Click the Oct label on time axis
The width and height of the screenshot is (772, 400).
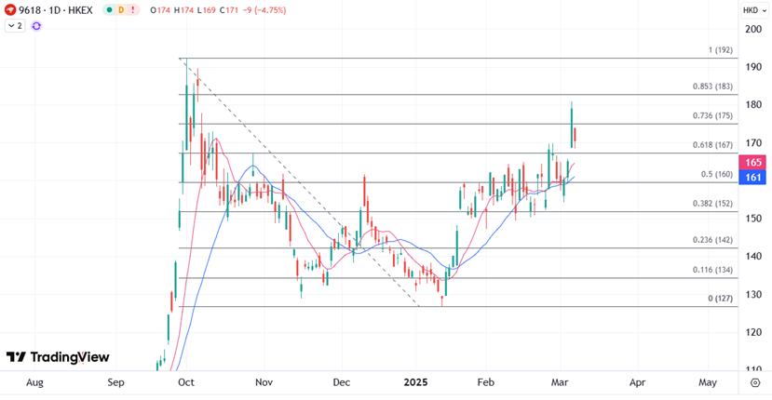pos(185,382)
